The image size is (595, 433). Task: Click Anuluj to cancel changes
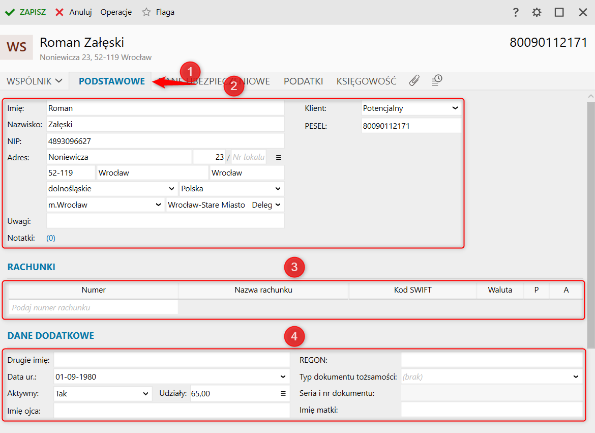(73, 12)
